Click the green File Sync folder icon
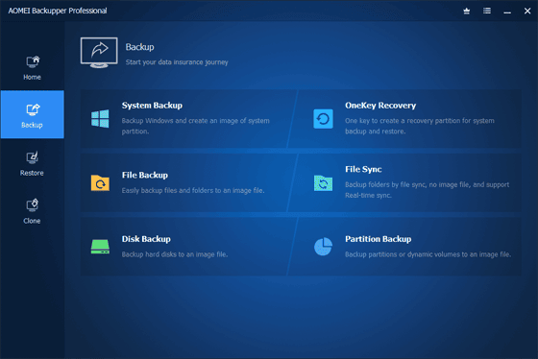538x359 pixels. coord(323,183)
